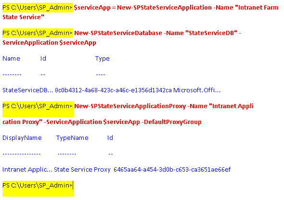Click the first Id column header

[x=43, y=59]
